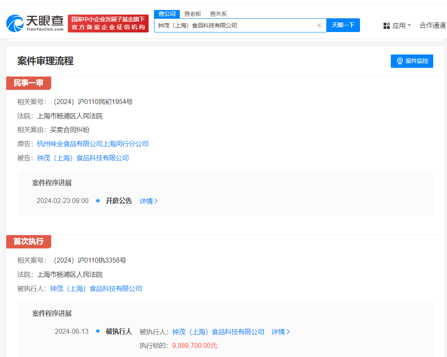Switch to the 查老板 tab
The image size is (447, 357).
click(x=193, y=14)
